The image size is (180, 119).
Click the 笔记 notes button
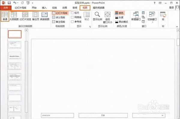pyautogui.click(x=87, y=16)
